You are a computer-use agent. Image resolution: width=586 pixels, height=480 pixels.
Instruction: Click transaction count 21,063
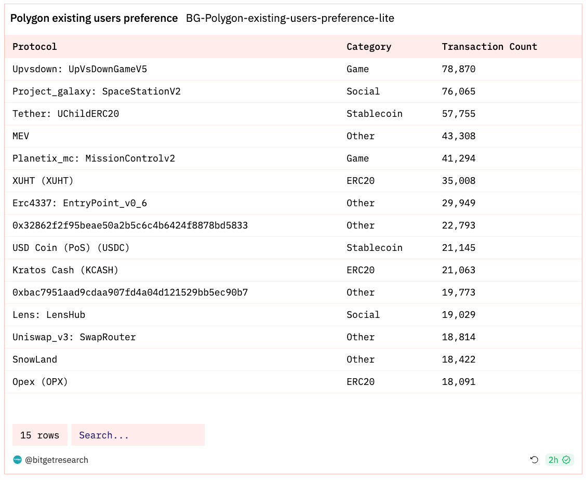[459, 270]
